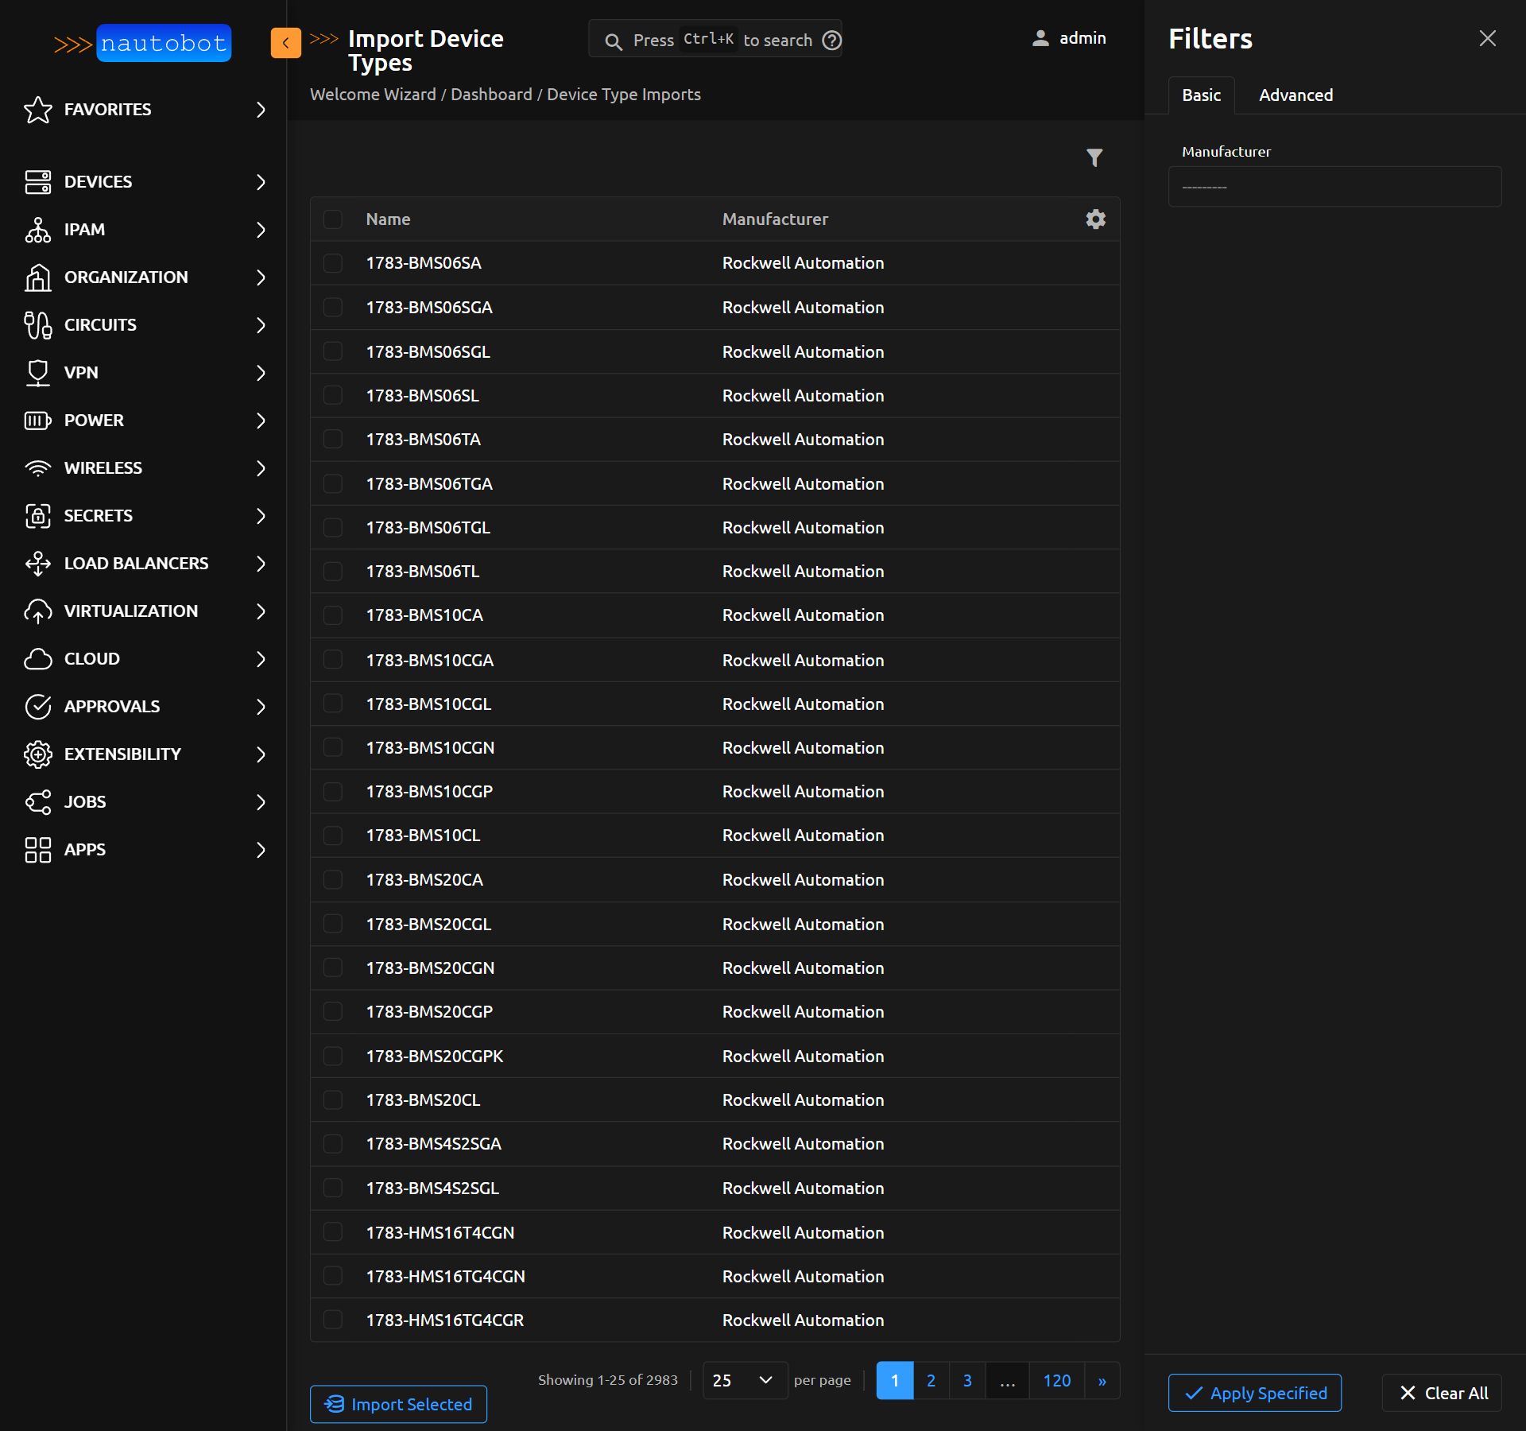Select the Basic filters tab

click(x=1201, y=95)
